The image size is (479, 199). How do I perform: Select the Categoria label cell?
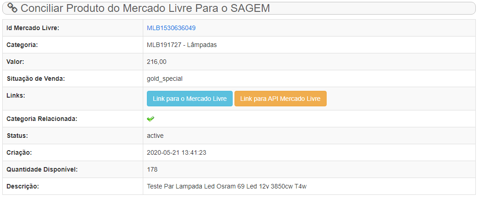tap(73, 45)
